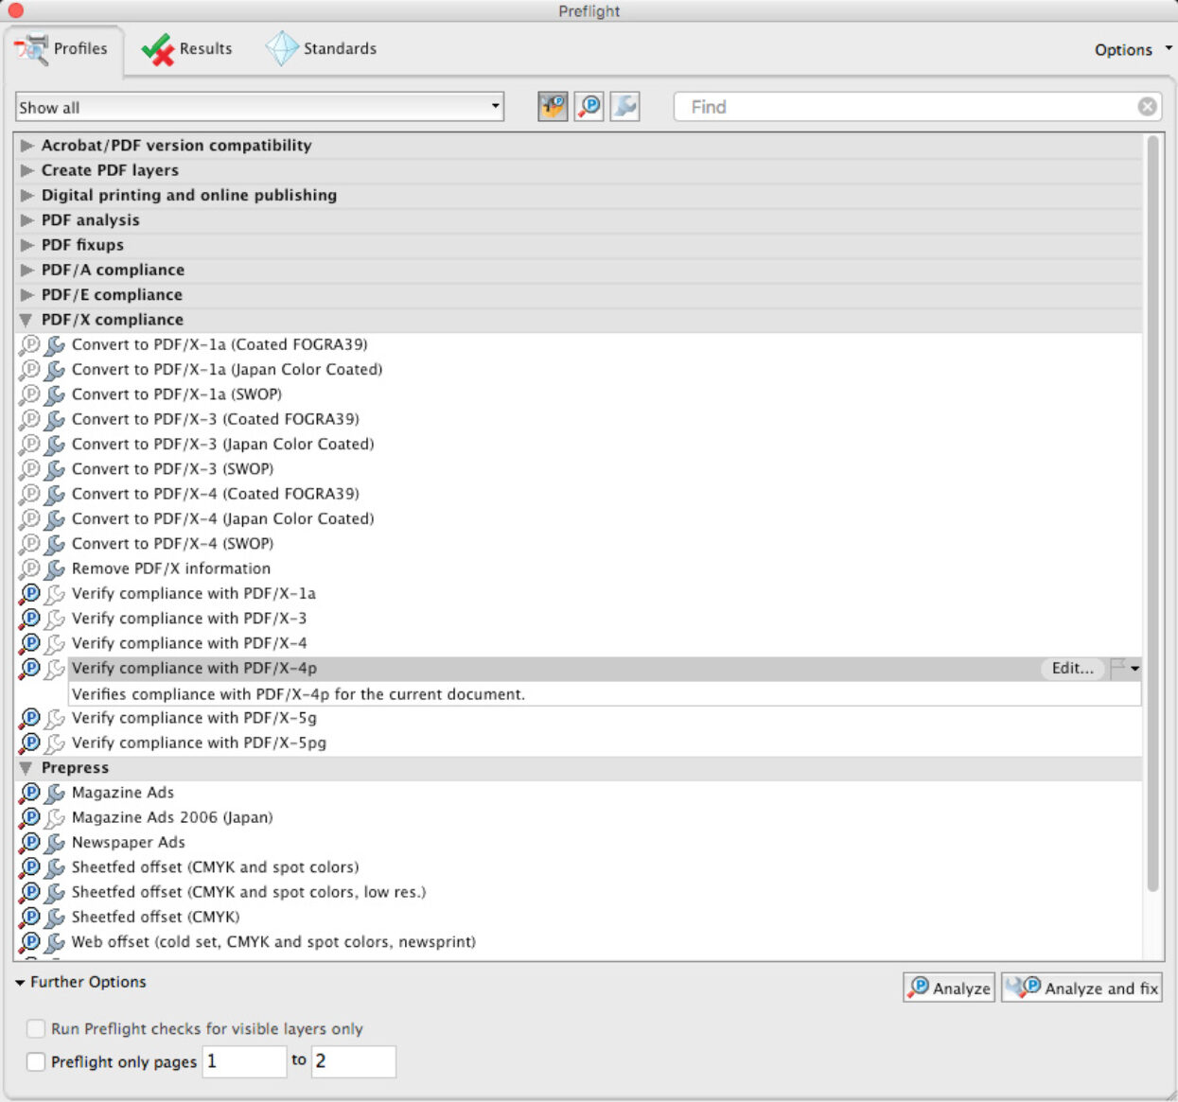This screenshot has width=1178, height=1102.
Task: Enable the Preflight only pages checkbox
Action: click(36, 1061)
